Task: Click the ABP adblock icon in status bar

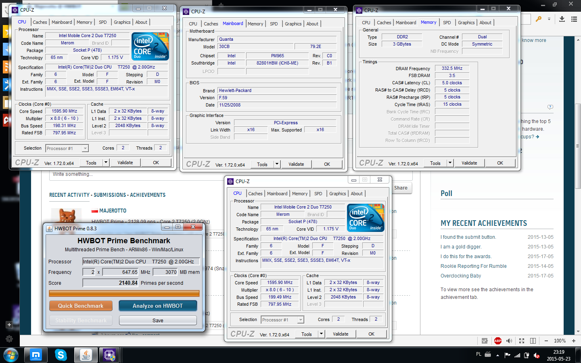Action: tap(498, 341)
